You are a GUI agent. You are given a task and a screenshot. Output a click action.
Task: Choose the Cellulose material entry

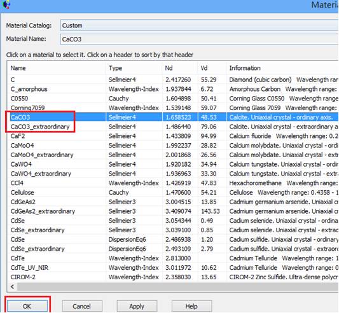tap(173, 192)
